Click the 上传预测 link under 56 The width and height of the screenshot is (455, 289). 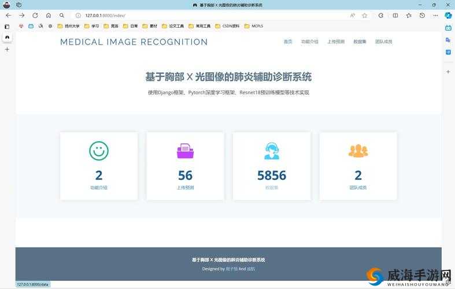pos(185,188)
